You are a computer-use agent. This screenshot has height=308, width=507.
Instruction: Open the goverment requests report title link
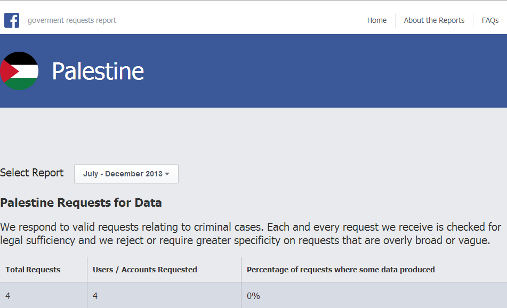pos(72,20)
